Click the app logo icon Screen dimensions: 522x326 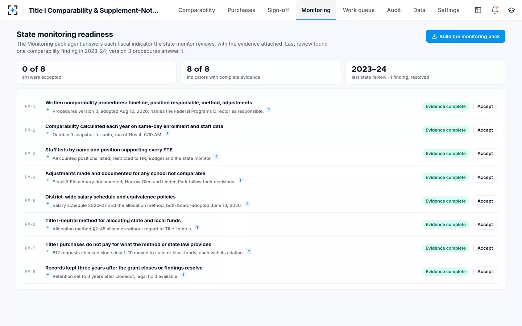[x=13, y=10]
